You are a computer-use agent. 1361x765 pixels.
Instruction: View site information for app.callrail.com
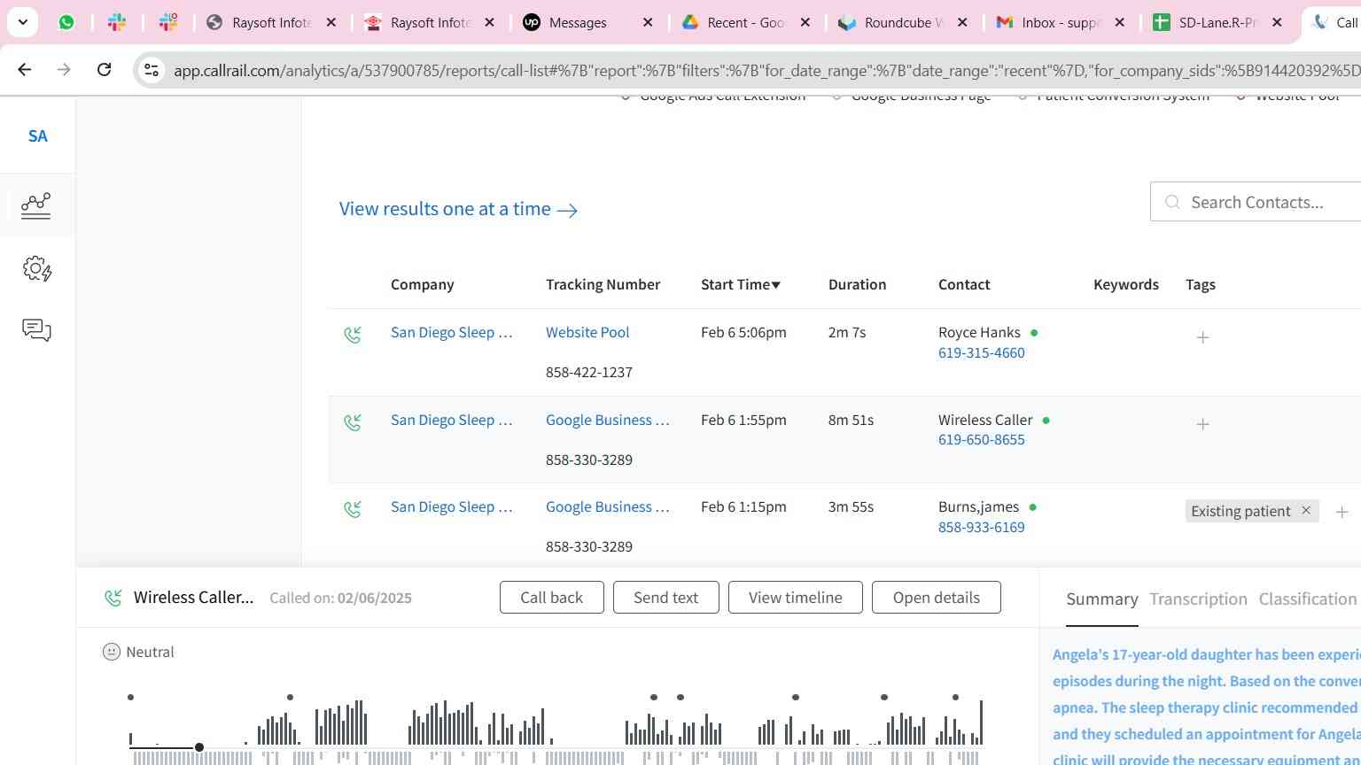152,70
